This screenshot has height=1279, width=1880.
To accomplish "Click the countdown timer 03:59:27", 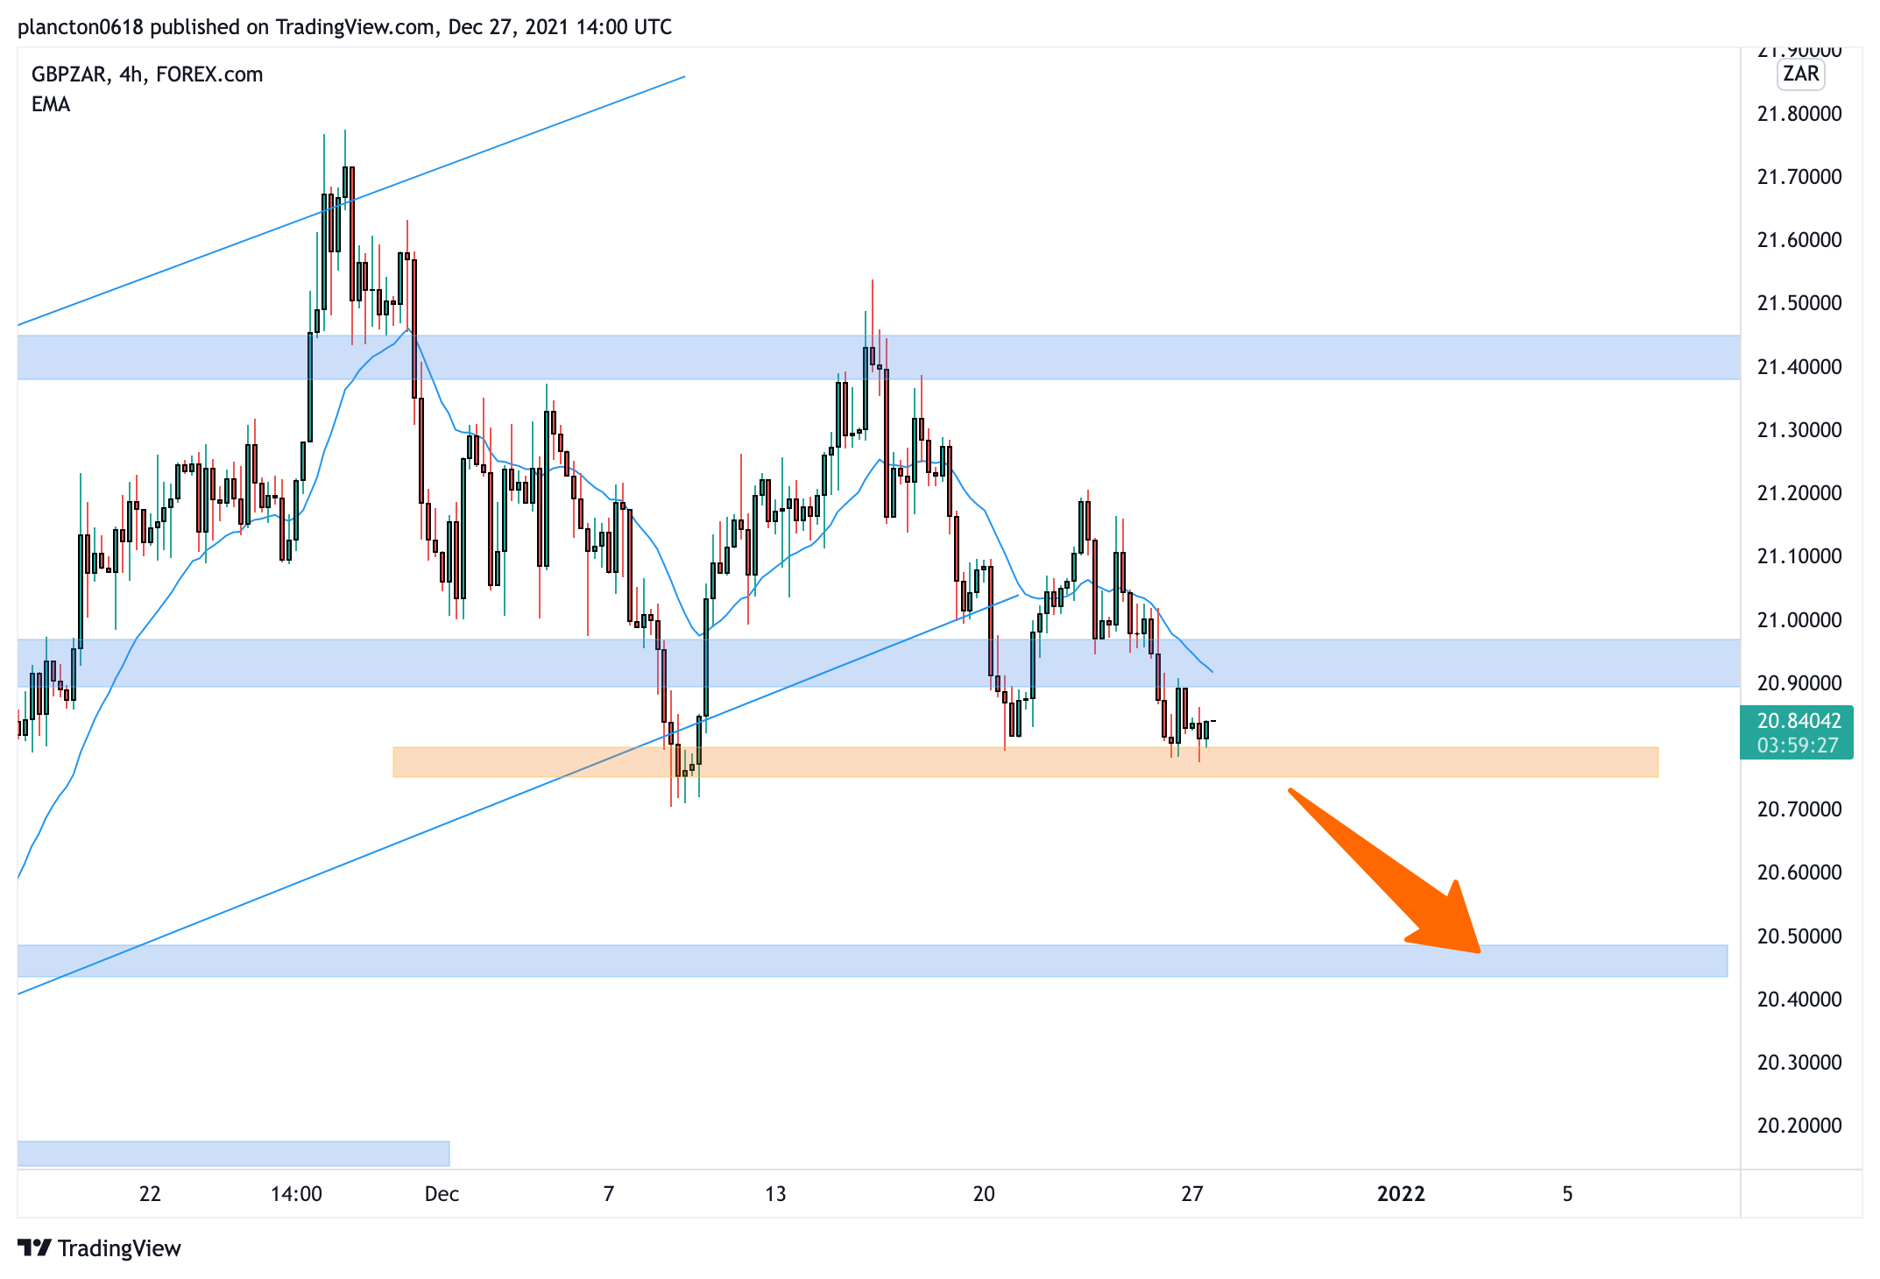I will click(1797, 745).
